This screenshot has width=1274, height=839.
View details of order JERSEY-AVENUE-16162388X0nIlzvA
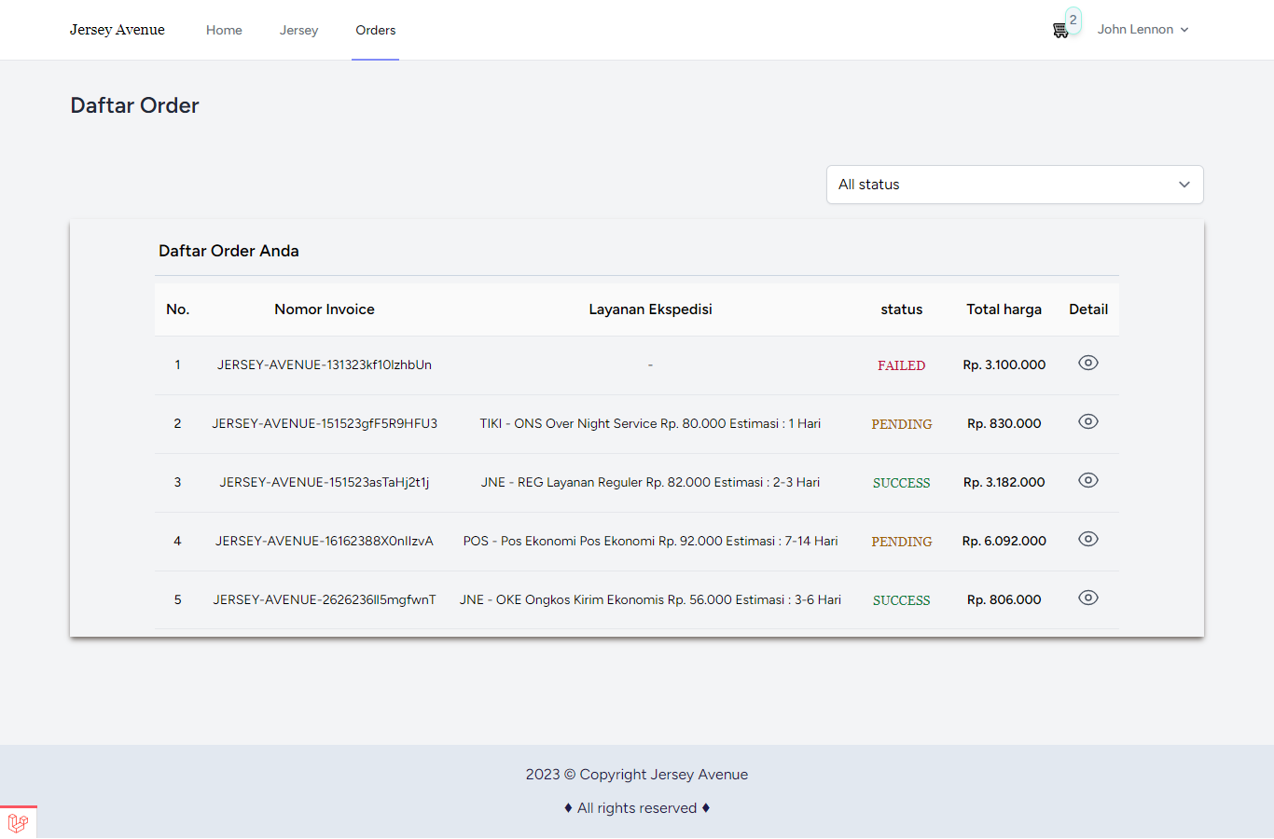click(1088, 539)
